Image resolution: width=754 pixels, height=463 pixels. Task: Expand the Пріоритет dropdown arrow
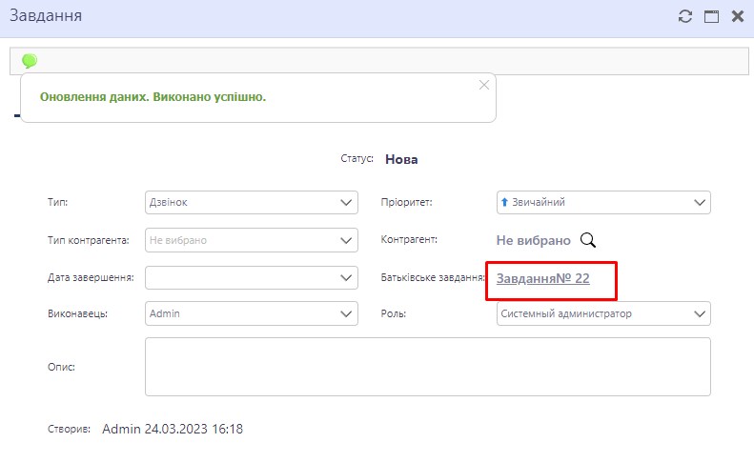pyautogui.click(x=700, y=202)
